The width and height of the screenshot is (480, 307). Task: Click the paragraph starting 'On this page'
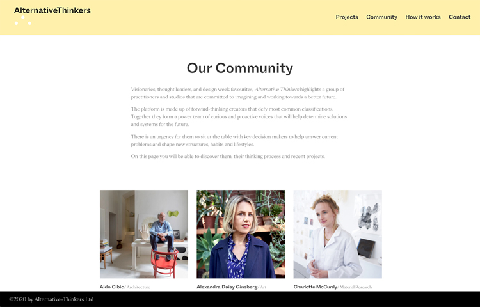pyautogui.click(x=228, y=157)
